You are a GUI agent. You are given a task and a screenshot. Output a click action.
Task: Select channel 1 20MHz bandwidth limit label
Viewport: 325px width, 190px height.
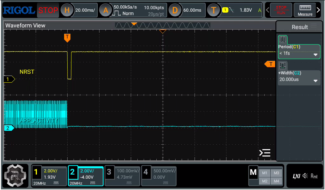[x=39, y=183]
